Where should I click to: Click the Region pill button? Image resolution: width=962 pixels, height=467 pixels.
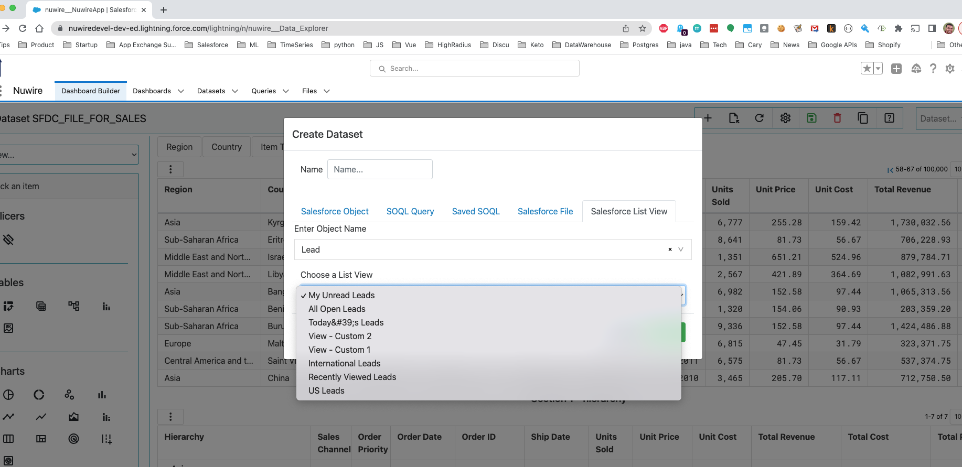click(179, 147)
